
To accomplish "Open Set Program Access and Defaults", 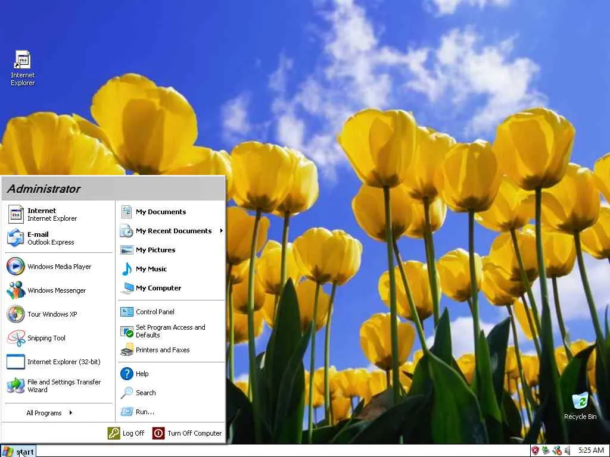I will [171, 331].
